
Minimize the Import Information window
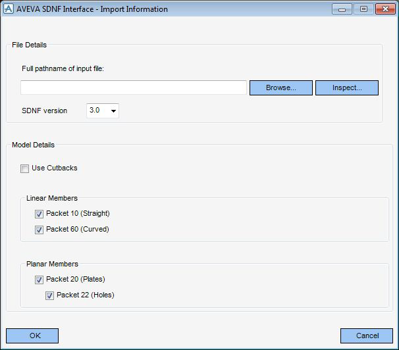click(342, 9)
